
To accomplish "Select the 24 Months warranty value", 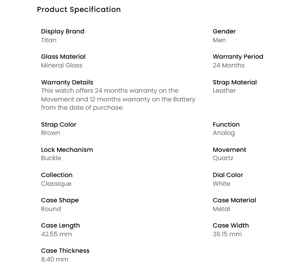I will [x=229, y=65].
